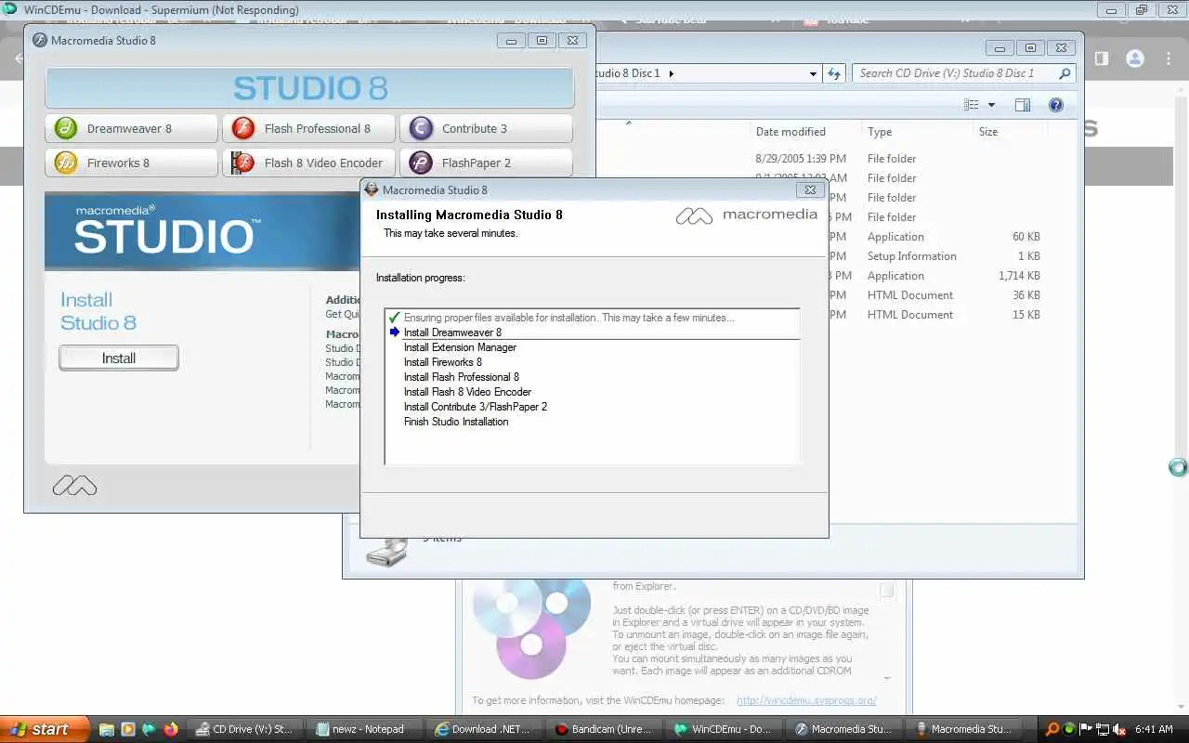Select the Install Flash 8 Video Encoder row
Screen dimensions: 1189x743
coord(592,392)
